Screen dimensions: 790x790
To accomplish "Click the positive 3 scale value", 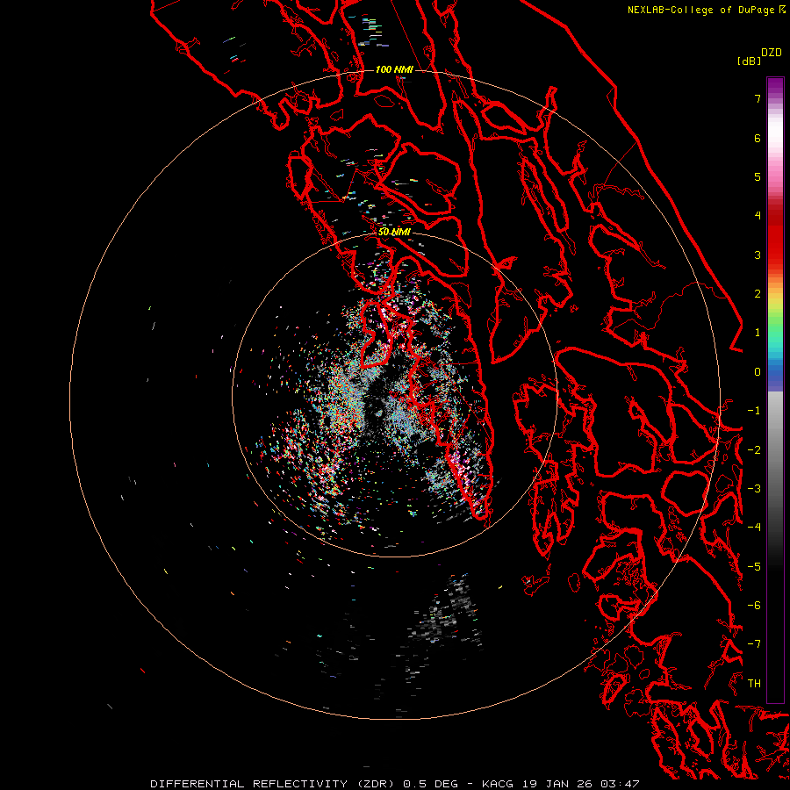I will point(758,255).
